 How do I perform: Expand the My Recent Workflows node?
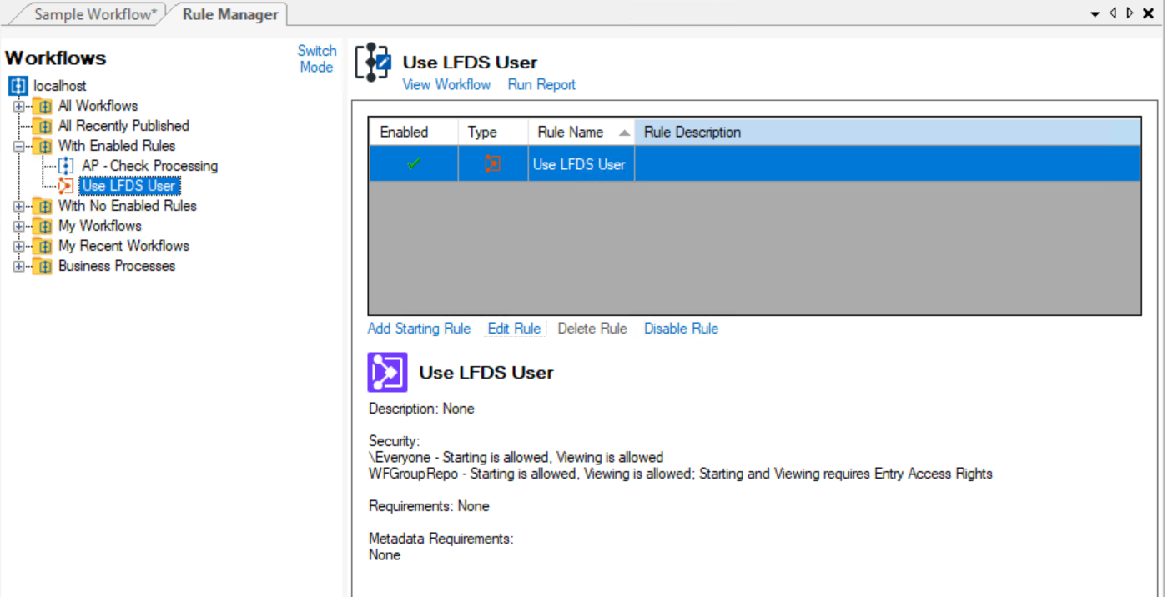[18, 246]
